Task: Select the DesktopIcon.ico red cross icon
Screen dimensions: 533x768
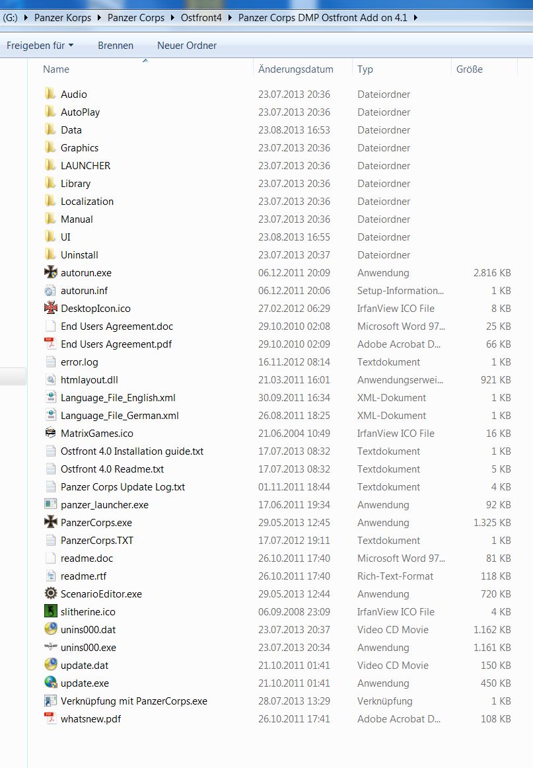Action: click(x=50, y=307)
